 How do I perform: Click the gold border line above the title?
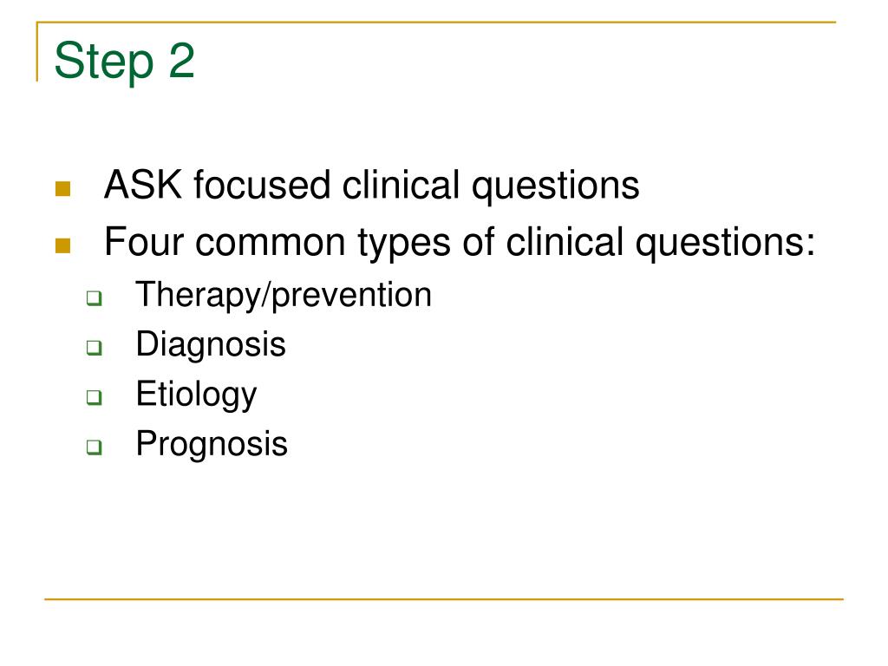click(x=436, y=22)
